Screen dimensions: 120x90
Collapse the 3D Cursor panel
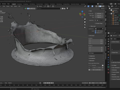coord(91,35)
